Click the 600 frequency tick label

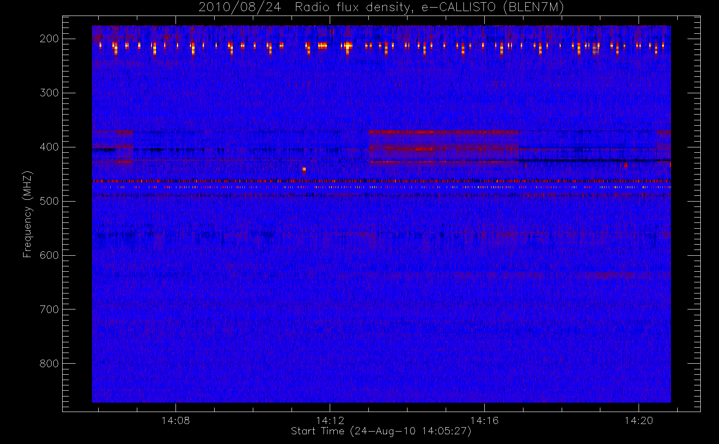coord(49,255)
